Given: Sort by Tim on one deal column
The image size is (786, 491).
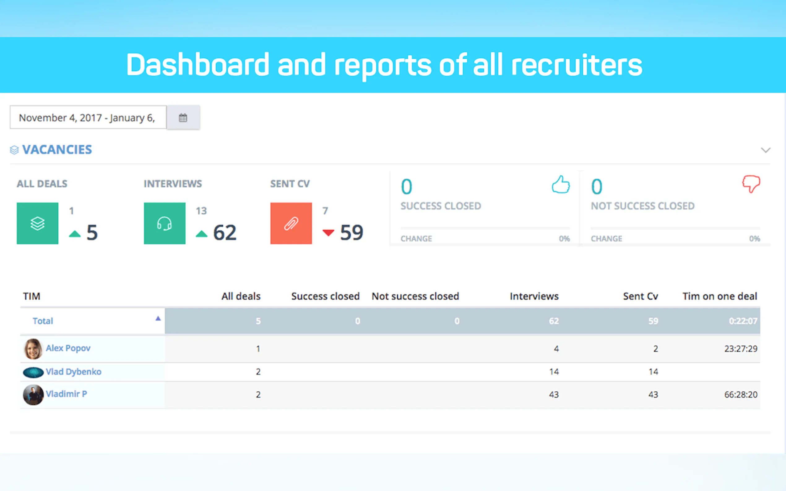Looking at the screenshot, I should pyautogui.click(x=719, y=296).
